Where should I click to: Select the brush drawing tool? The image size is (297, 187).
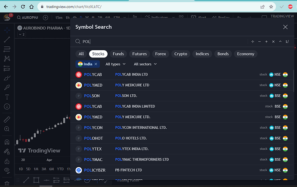click(7, 78)
